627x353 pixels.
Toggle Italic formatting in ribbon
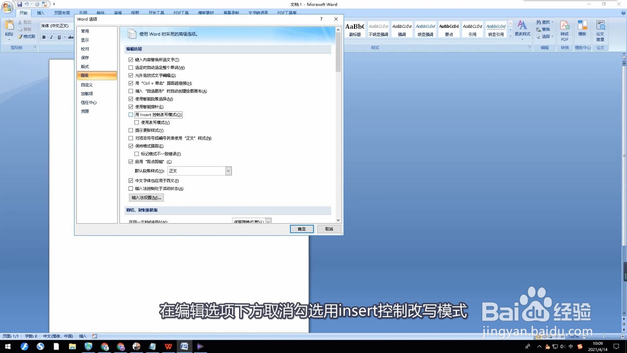click(51, 37)
